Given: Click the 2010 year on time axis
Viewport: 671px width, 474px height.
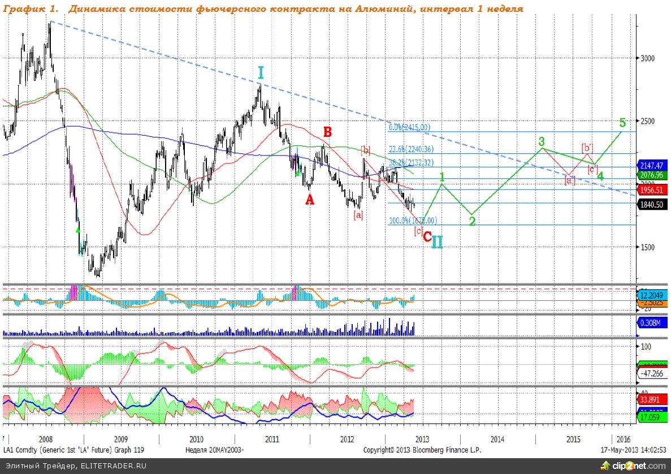Looking at the screenshot, I should tap(196, 439).
